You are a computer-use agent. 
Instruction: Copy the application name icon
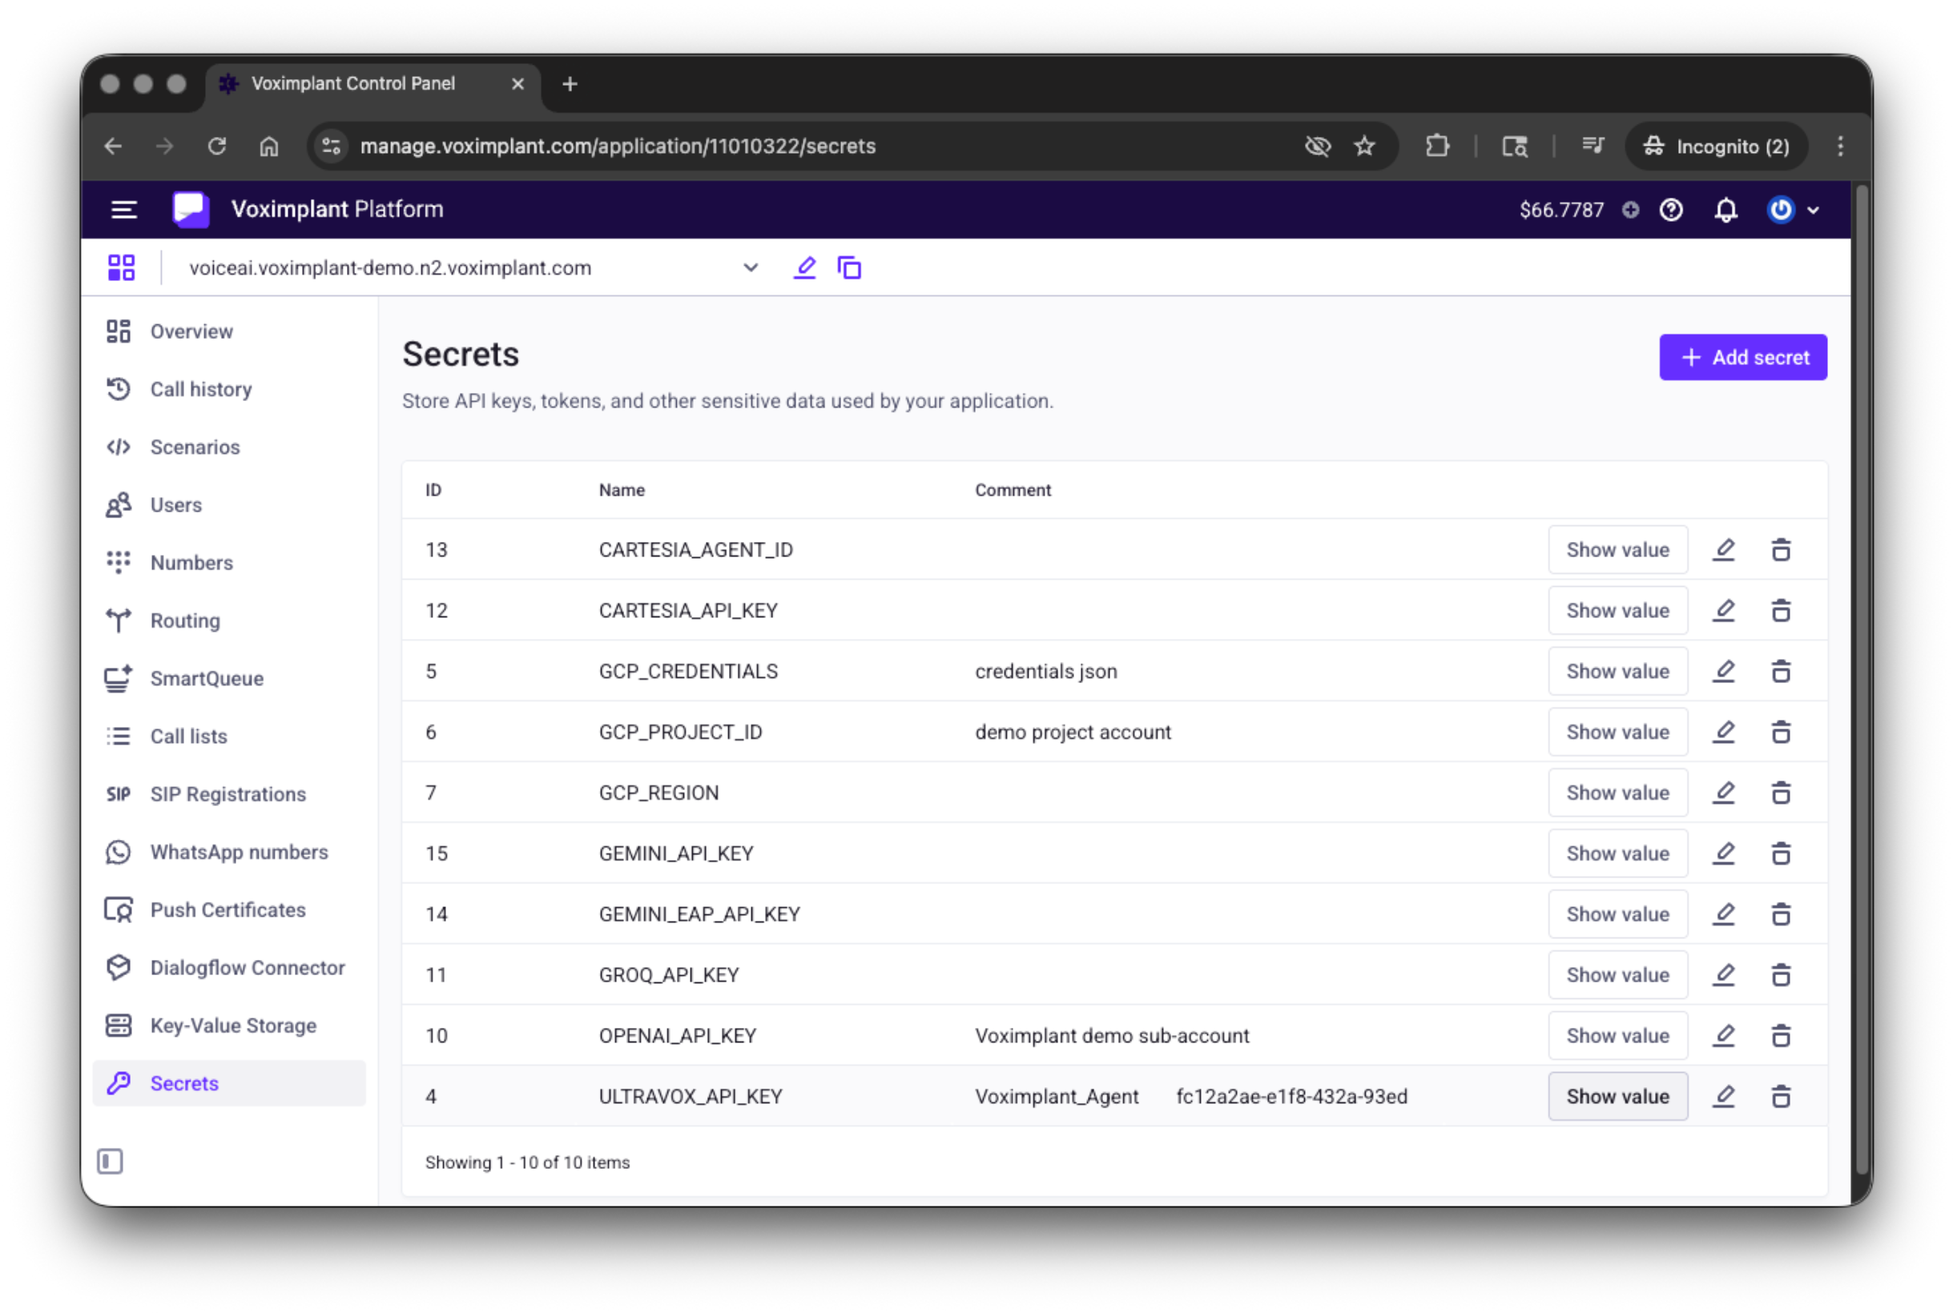848,268
